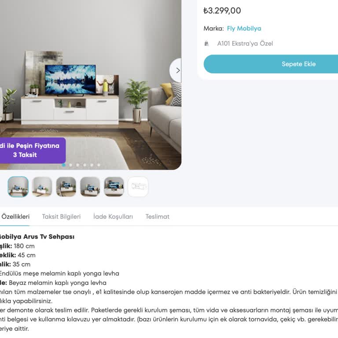
Task: Jump to the last carousel dot
Action: tap(99, 165)
